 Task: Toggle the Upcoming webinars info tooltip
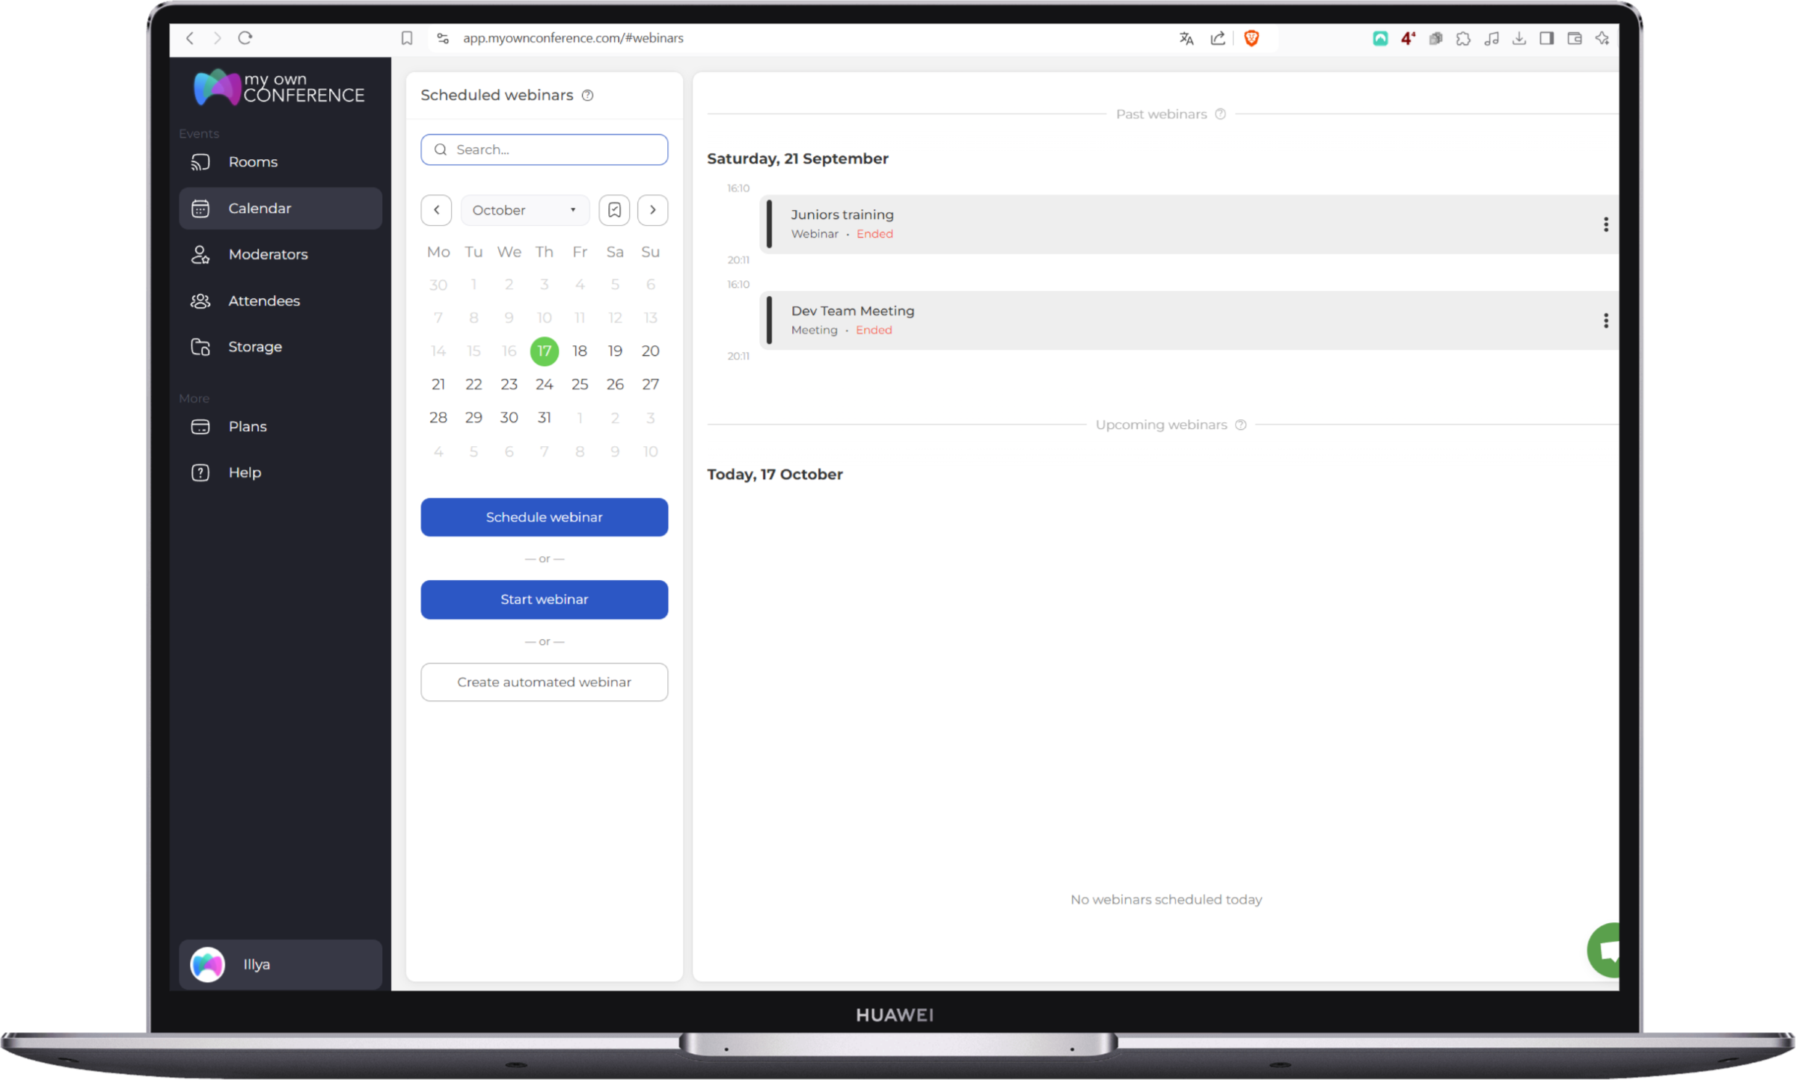point(1240,424)
